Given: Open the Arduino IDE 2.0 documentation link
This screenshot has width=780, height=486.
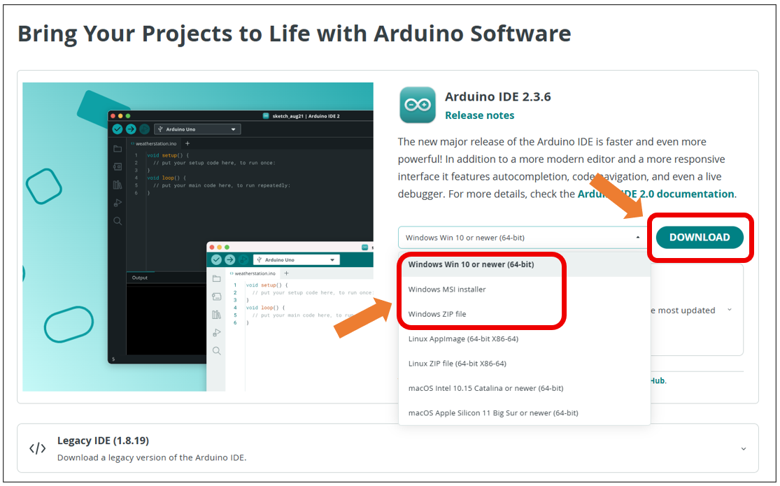Looking at the screenshot, I should pyautogui.click(x=655, y=194).
